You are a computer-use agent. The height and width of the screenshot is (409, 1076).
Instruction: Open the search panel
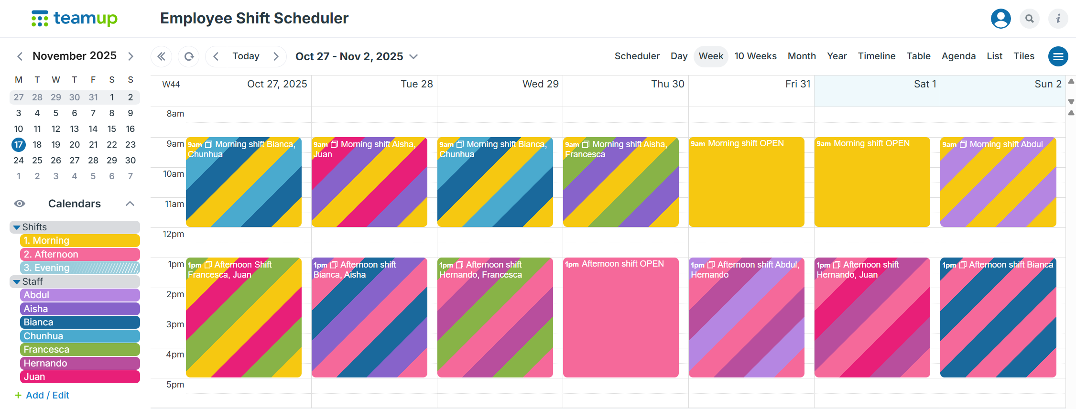[x=1030, y=19]
